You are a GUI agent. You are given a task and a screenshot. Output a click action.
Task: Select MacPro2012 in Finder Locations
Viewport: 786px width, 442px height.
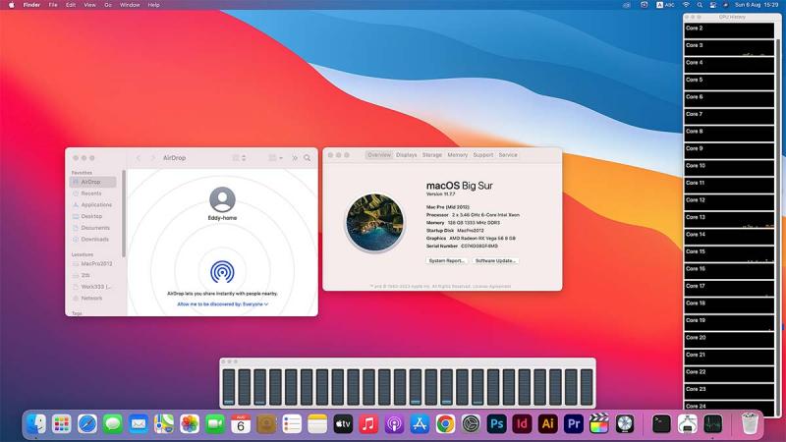93,263
